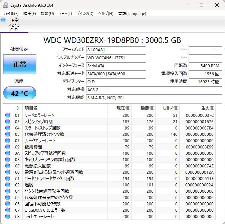The image size is (225, 224).
Task: Click status orb for 0A スピンアップ再試行回数 row
Action: (8, 153)
